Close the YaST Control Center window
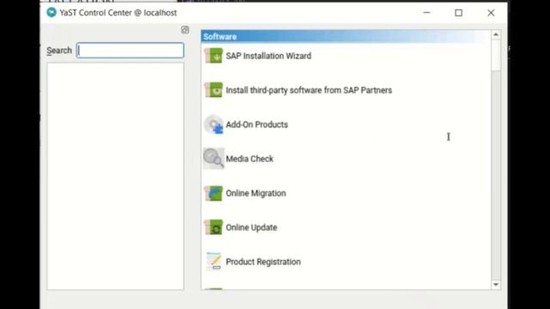 tap(491, 13)
